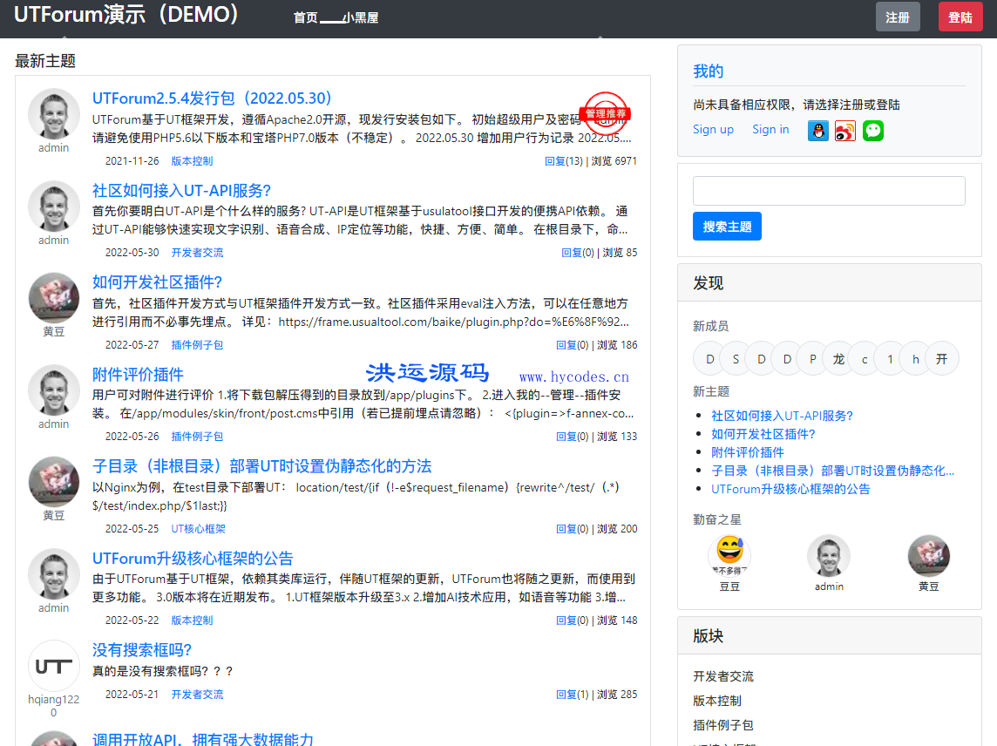Open sidebar topic 社区如何接入UT-API服务?

pos(782,416)
